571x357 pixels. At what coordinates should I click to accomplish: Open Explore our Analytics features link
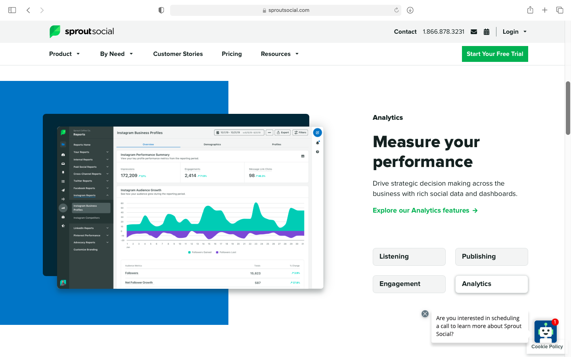tap(425, 211)
